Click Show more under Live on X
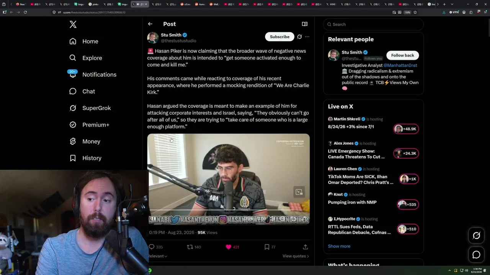Image resolution: width=490 pixels, height=275 pixels. click(339, 246)
